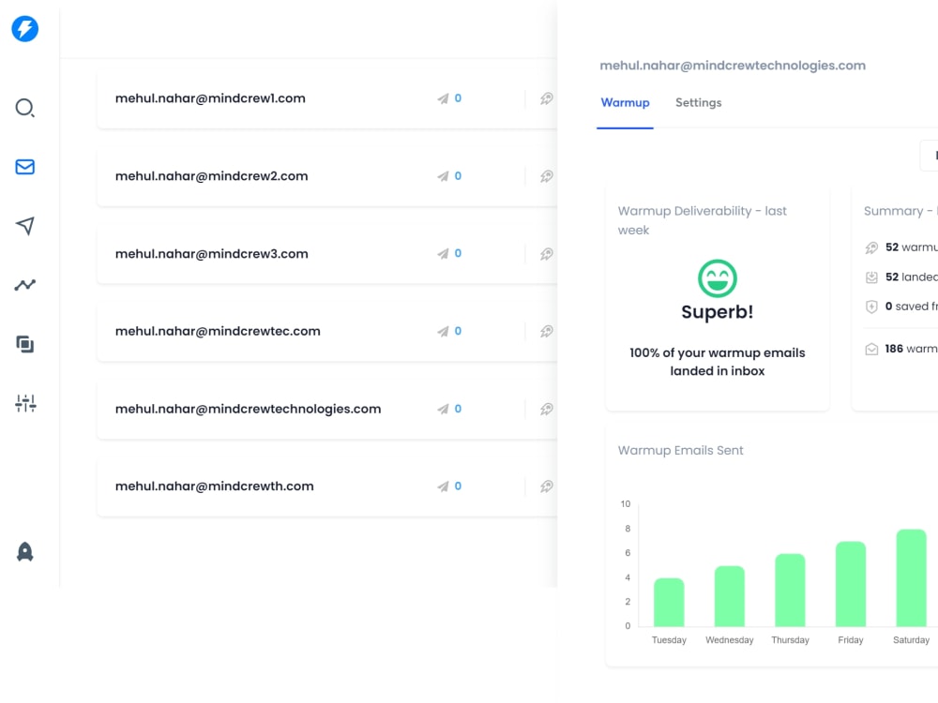The width and height of the screenshot is (938, 703).
Task: Open the search icon in sidebar
Action: coord(24,108)
